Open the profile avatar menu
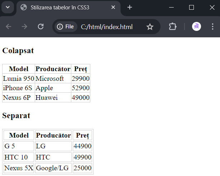220x176 pixels. click(x=196, y=27)
